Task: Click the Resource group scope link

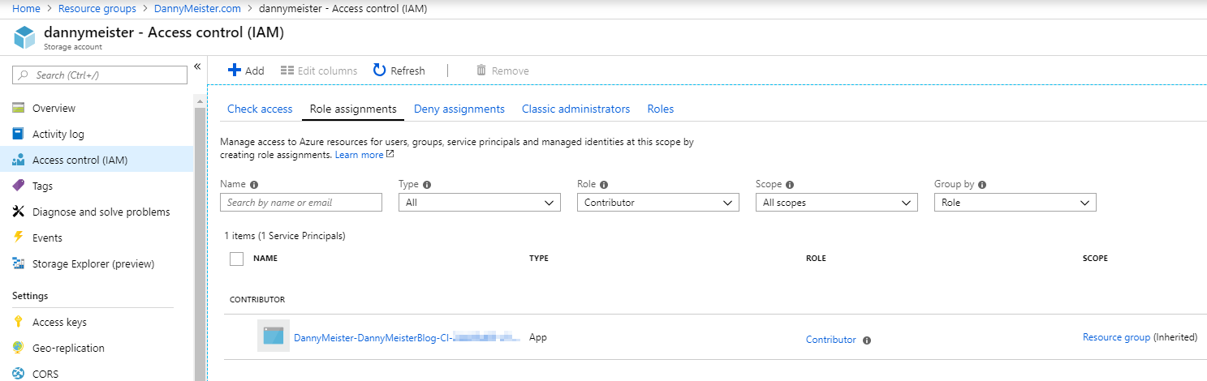Action: point(1116,337)
